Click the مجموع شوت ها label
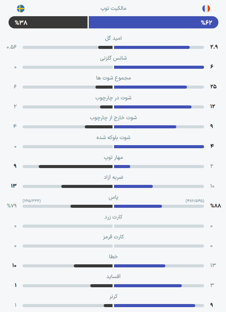Image resolution: width=226 pixels, height=312 pixels. point(113,78)
